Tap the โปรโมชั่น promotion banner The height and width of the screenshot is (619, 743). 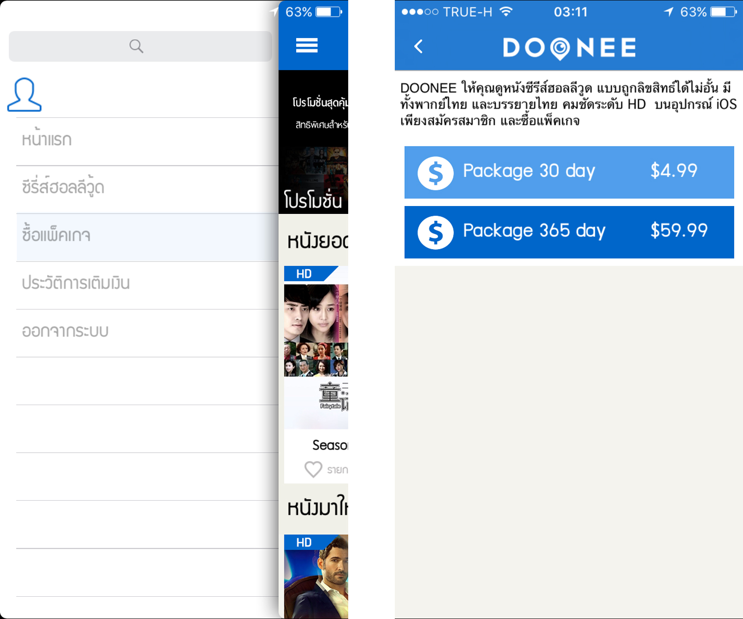click(x=313, y=142)
